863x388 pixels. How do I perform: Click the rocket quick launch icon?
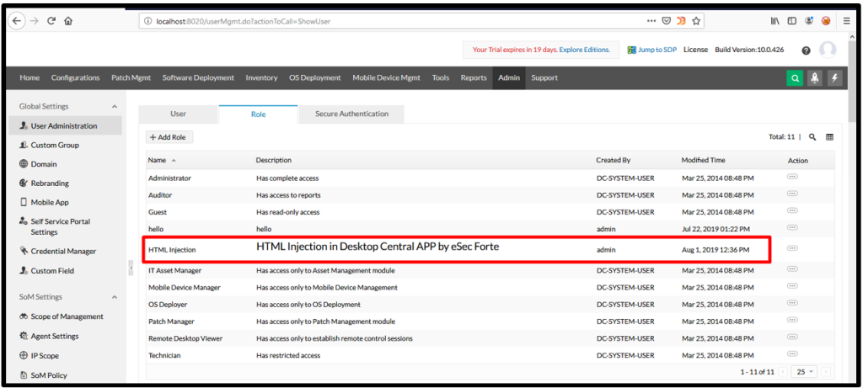(x=815, y=78)
